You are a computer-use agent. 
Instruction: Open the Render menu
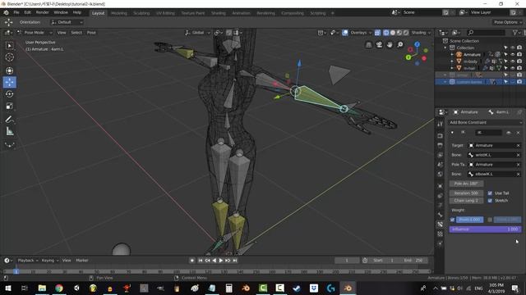[x=42, y=12]
